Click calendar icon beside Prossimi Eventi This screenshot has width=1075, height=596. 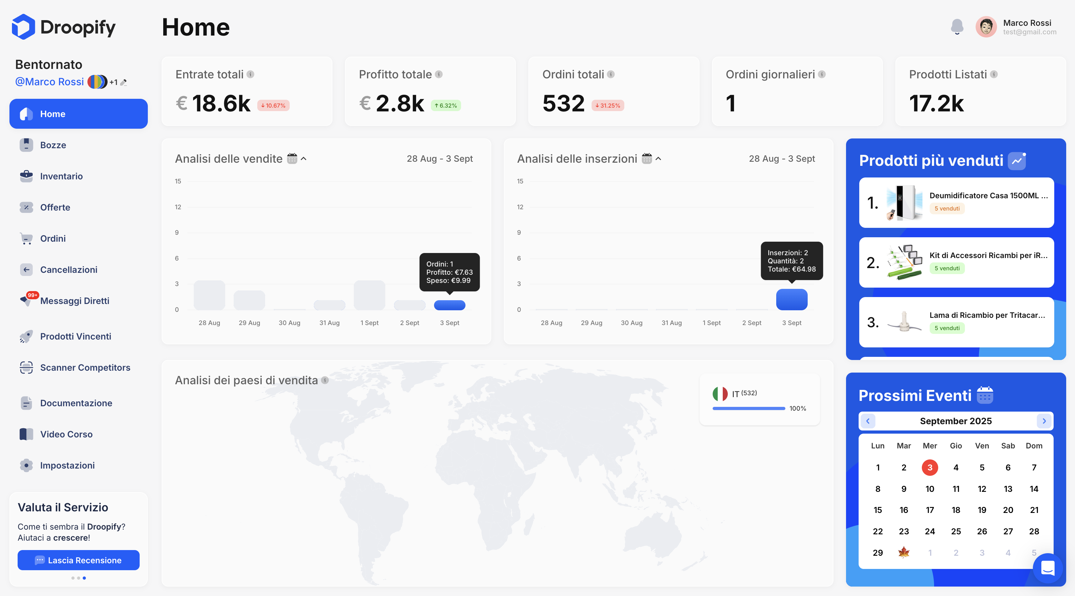pyautogui.click(x=985, y=395)
